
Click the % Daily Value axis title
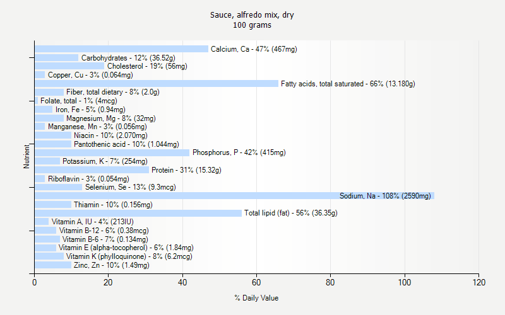pyautogui.click(x=256, y=298)
